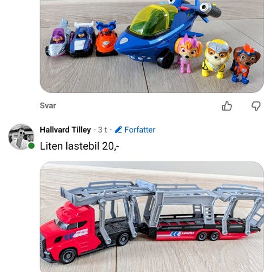
Task: Click the pencil icon beside Forfatter
Action: click(x=118, y=130)
